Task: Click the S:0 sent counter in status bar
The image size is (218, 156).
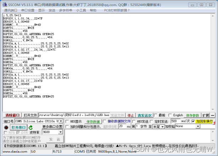Action: click(x=33, y=151)
